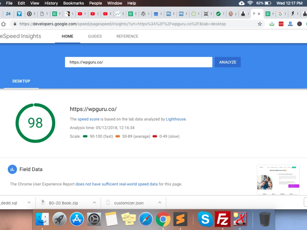Open the customizer.json download
The image size is (307, 230).
(x=129, y=203)
